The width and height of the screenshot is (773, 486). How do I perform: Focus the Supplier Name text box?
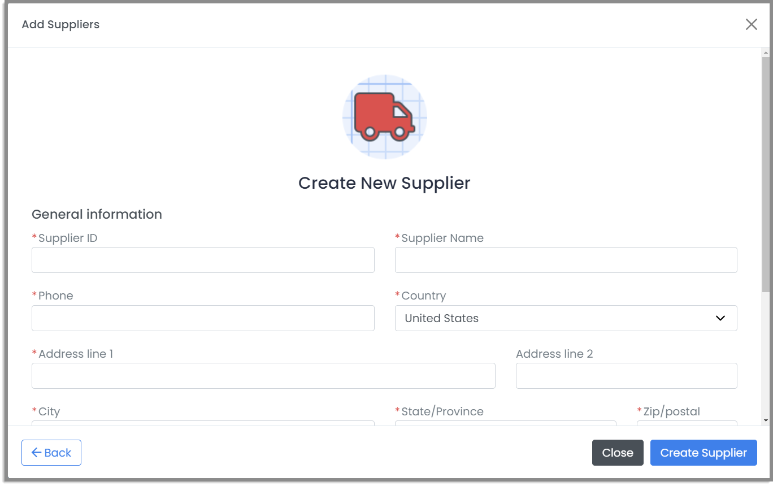point(566,260)
